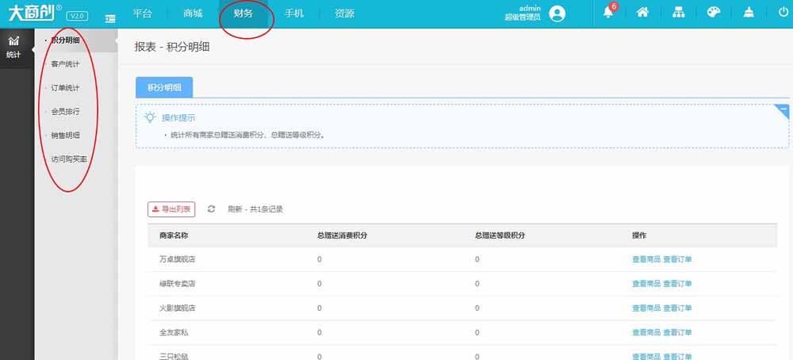This screenshot has height=360, width=793.
Task: Open 客户统计 in the left submenu
Action: click(65, 63)
